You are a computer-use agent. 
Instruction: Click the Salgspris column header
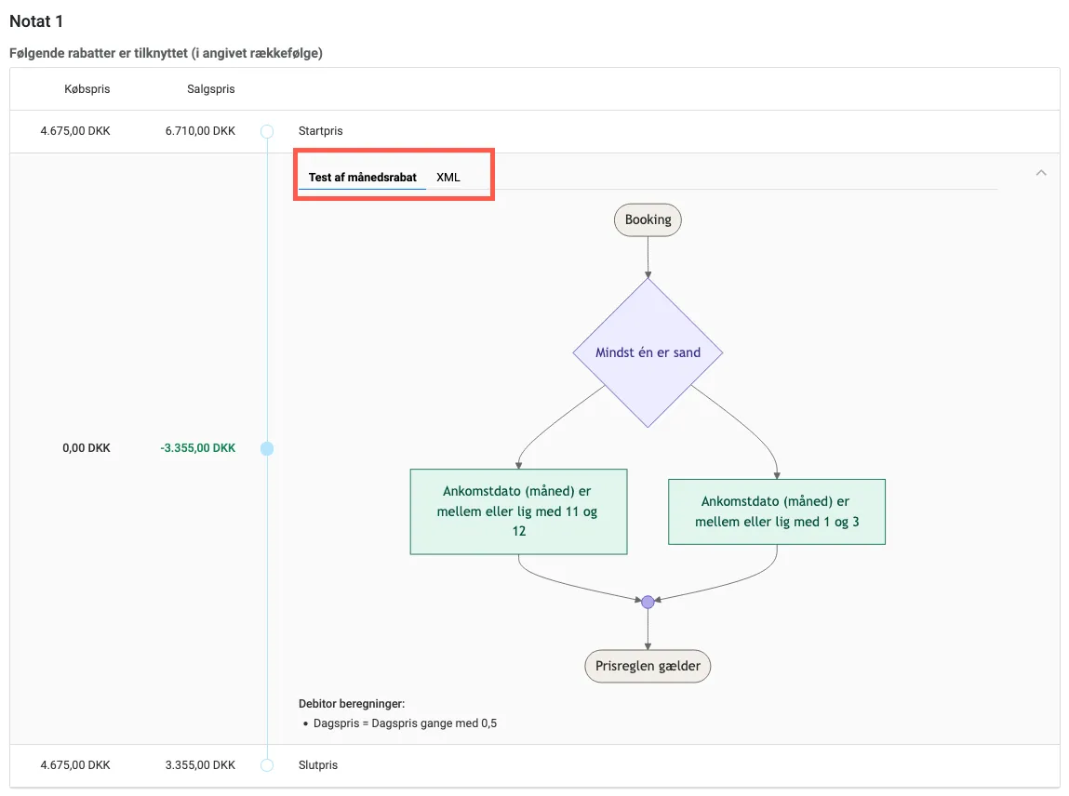(210, 89)
